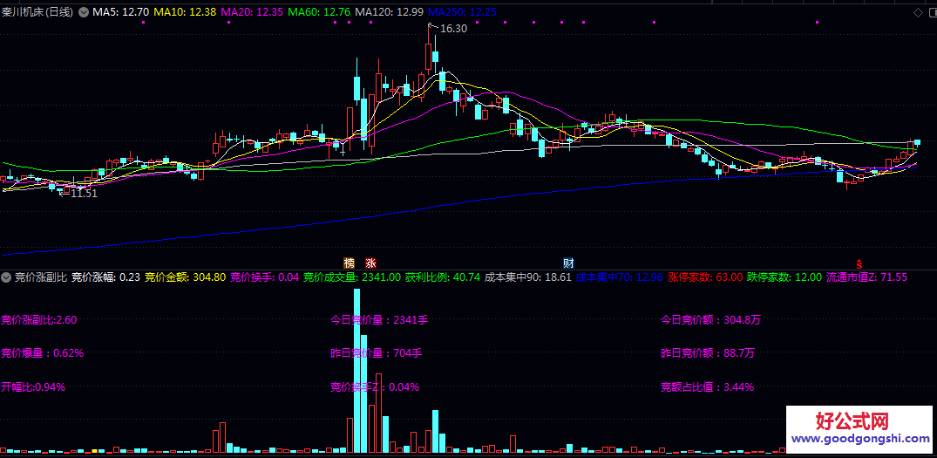Click the 获利比例: 40.74 value

443,277
